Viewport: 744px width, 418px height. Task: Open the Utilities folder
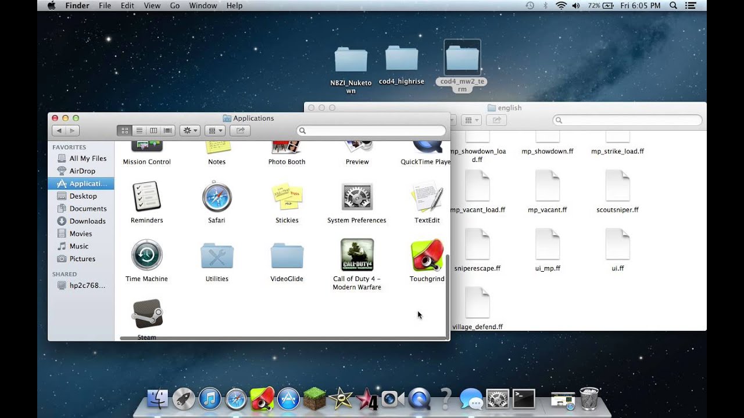[x=217, y=255]
